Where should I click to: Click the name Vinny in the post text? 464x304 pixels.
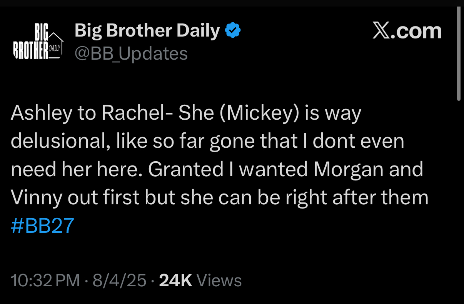click(x=36, y=198)
